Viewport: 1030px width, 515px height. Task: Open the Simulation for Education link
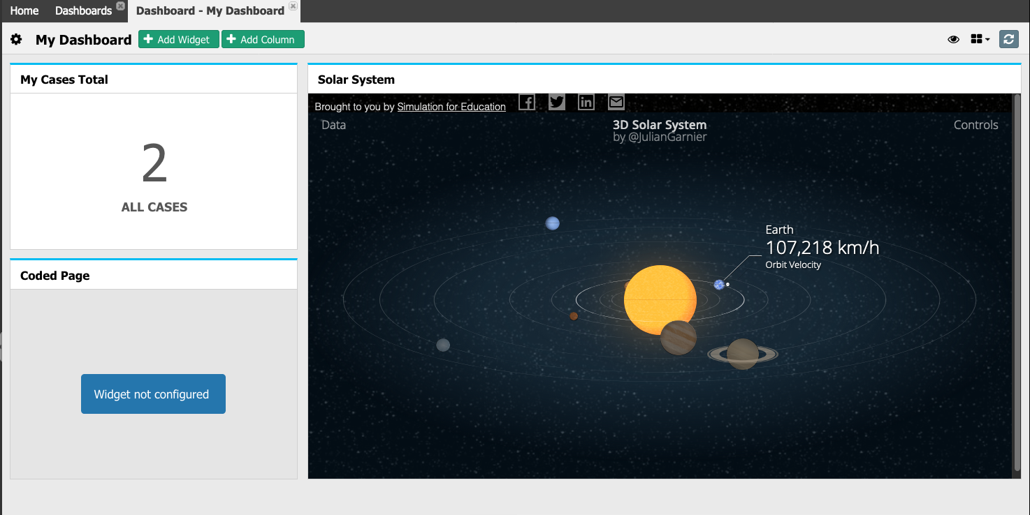[451, 107]
